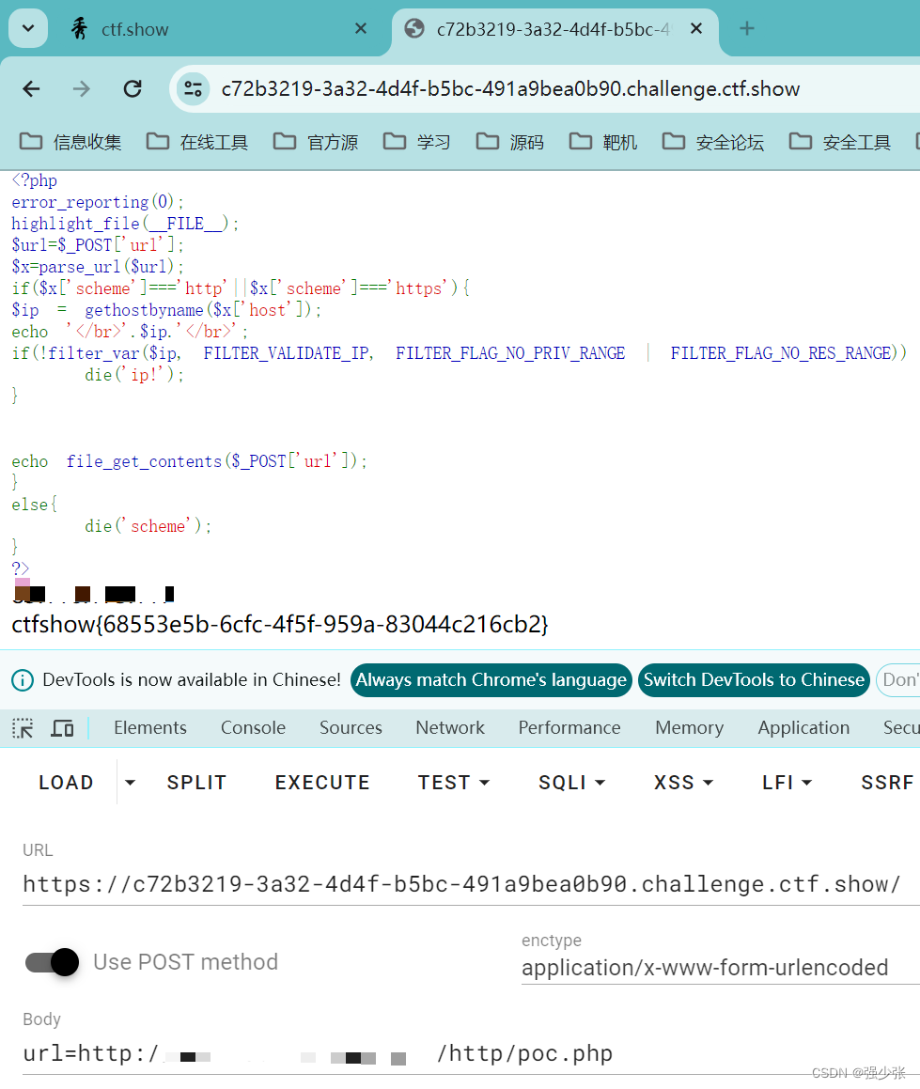Toggle the device toolbar icon
920x1089 pixels.
pyautogui.click(x=63, y=728)
